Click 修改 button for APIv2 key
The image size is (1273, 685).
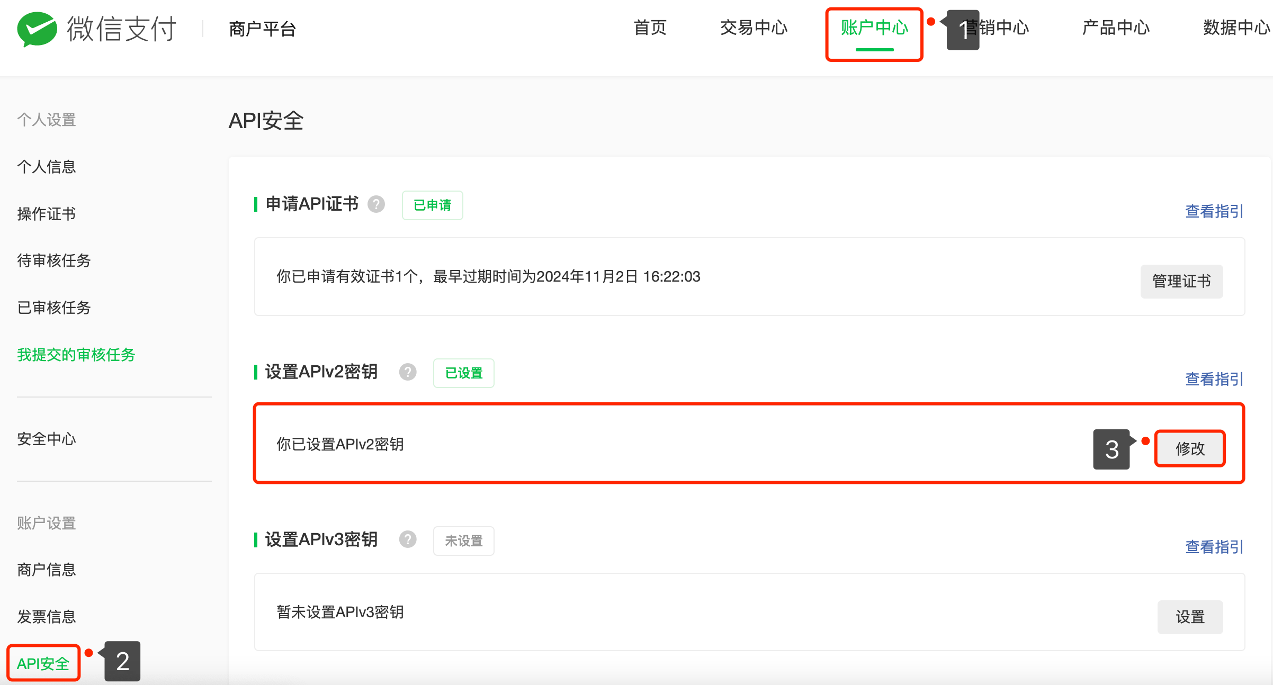pos(1190,448)
